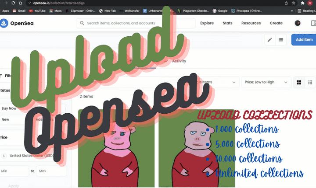
Task: Toggle the Buy Now status filter
Action: [x=16, y=108]
